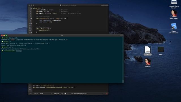
Task: Click print(blackSwan.isSwanSameColour(...)) code line
Action: [54, 88]
